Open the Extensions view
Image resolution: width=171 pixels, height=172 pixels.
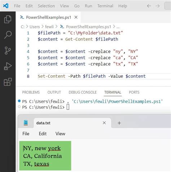8,82
